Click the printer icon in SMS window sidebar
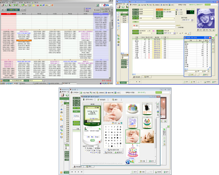 tap(61, 112)
